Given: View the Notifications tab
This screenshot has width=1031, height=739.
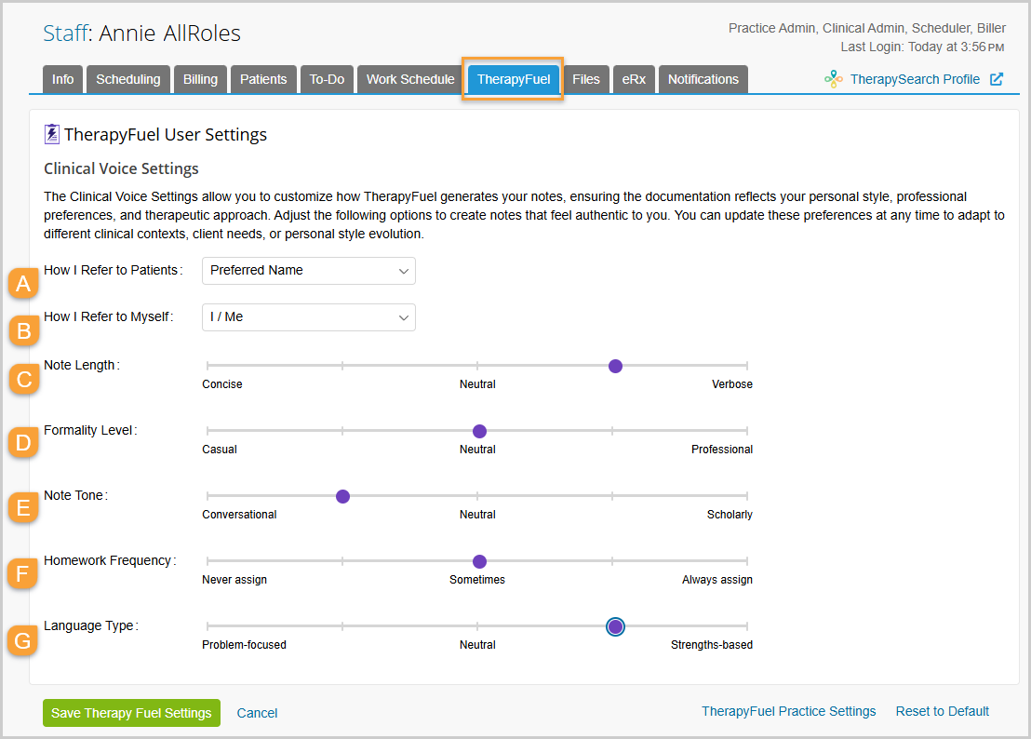Looking at the screenshot, I should point(703,79).
